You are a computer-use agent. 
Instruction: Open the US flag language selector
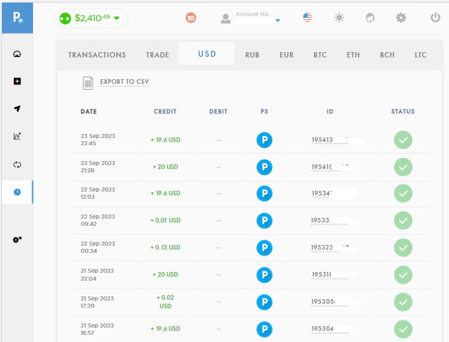pos(308,18)
